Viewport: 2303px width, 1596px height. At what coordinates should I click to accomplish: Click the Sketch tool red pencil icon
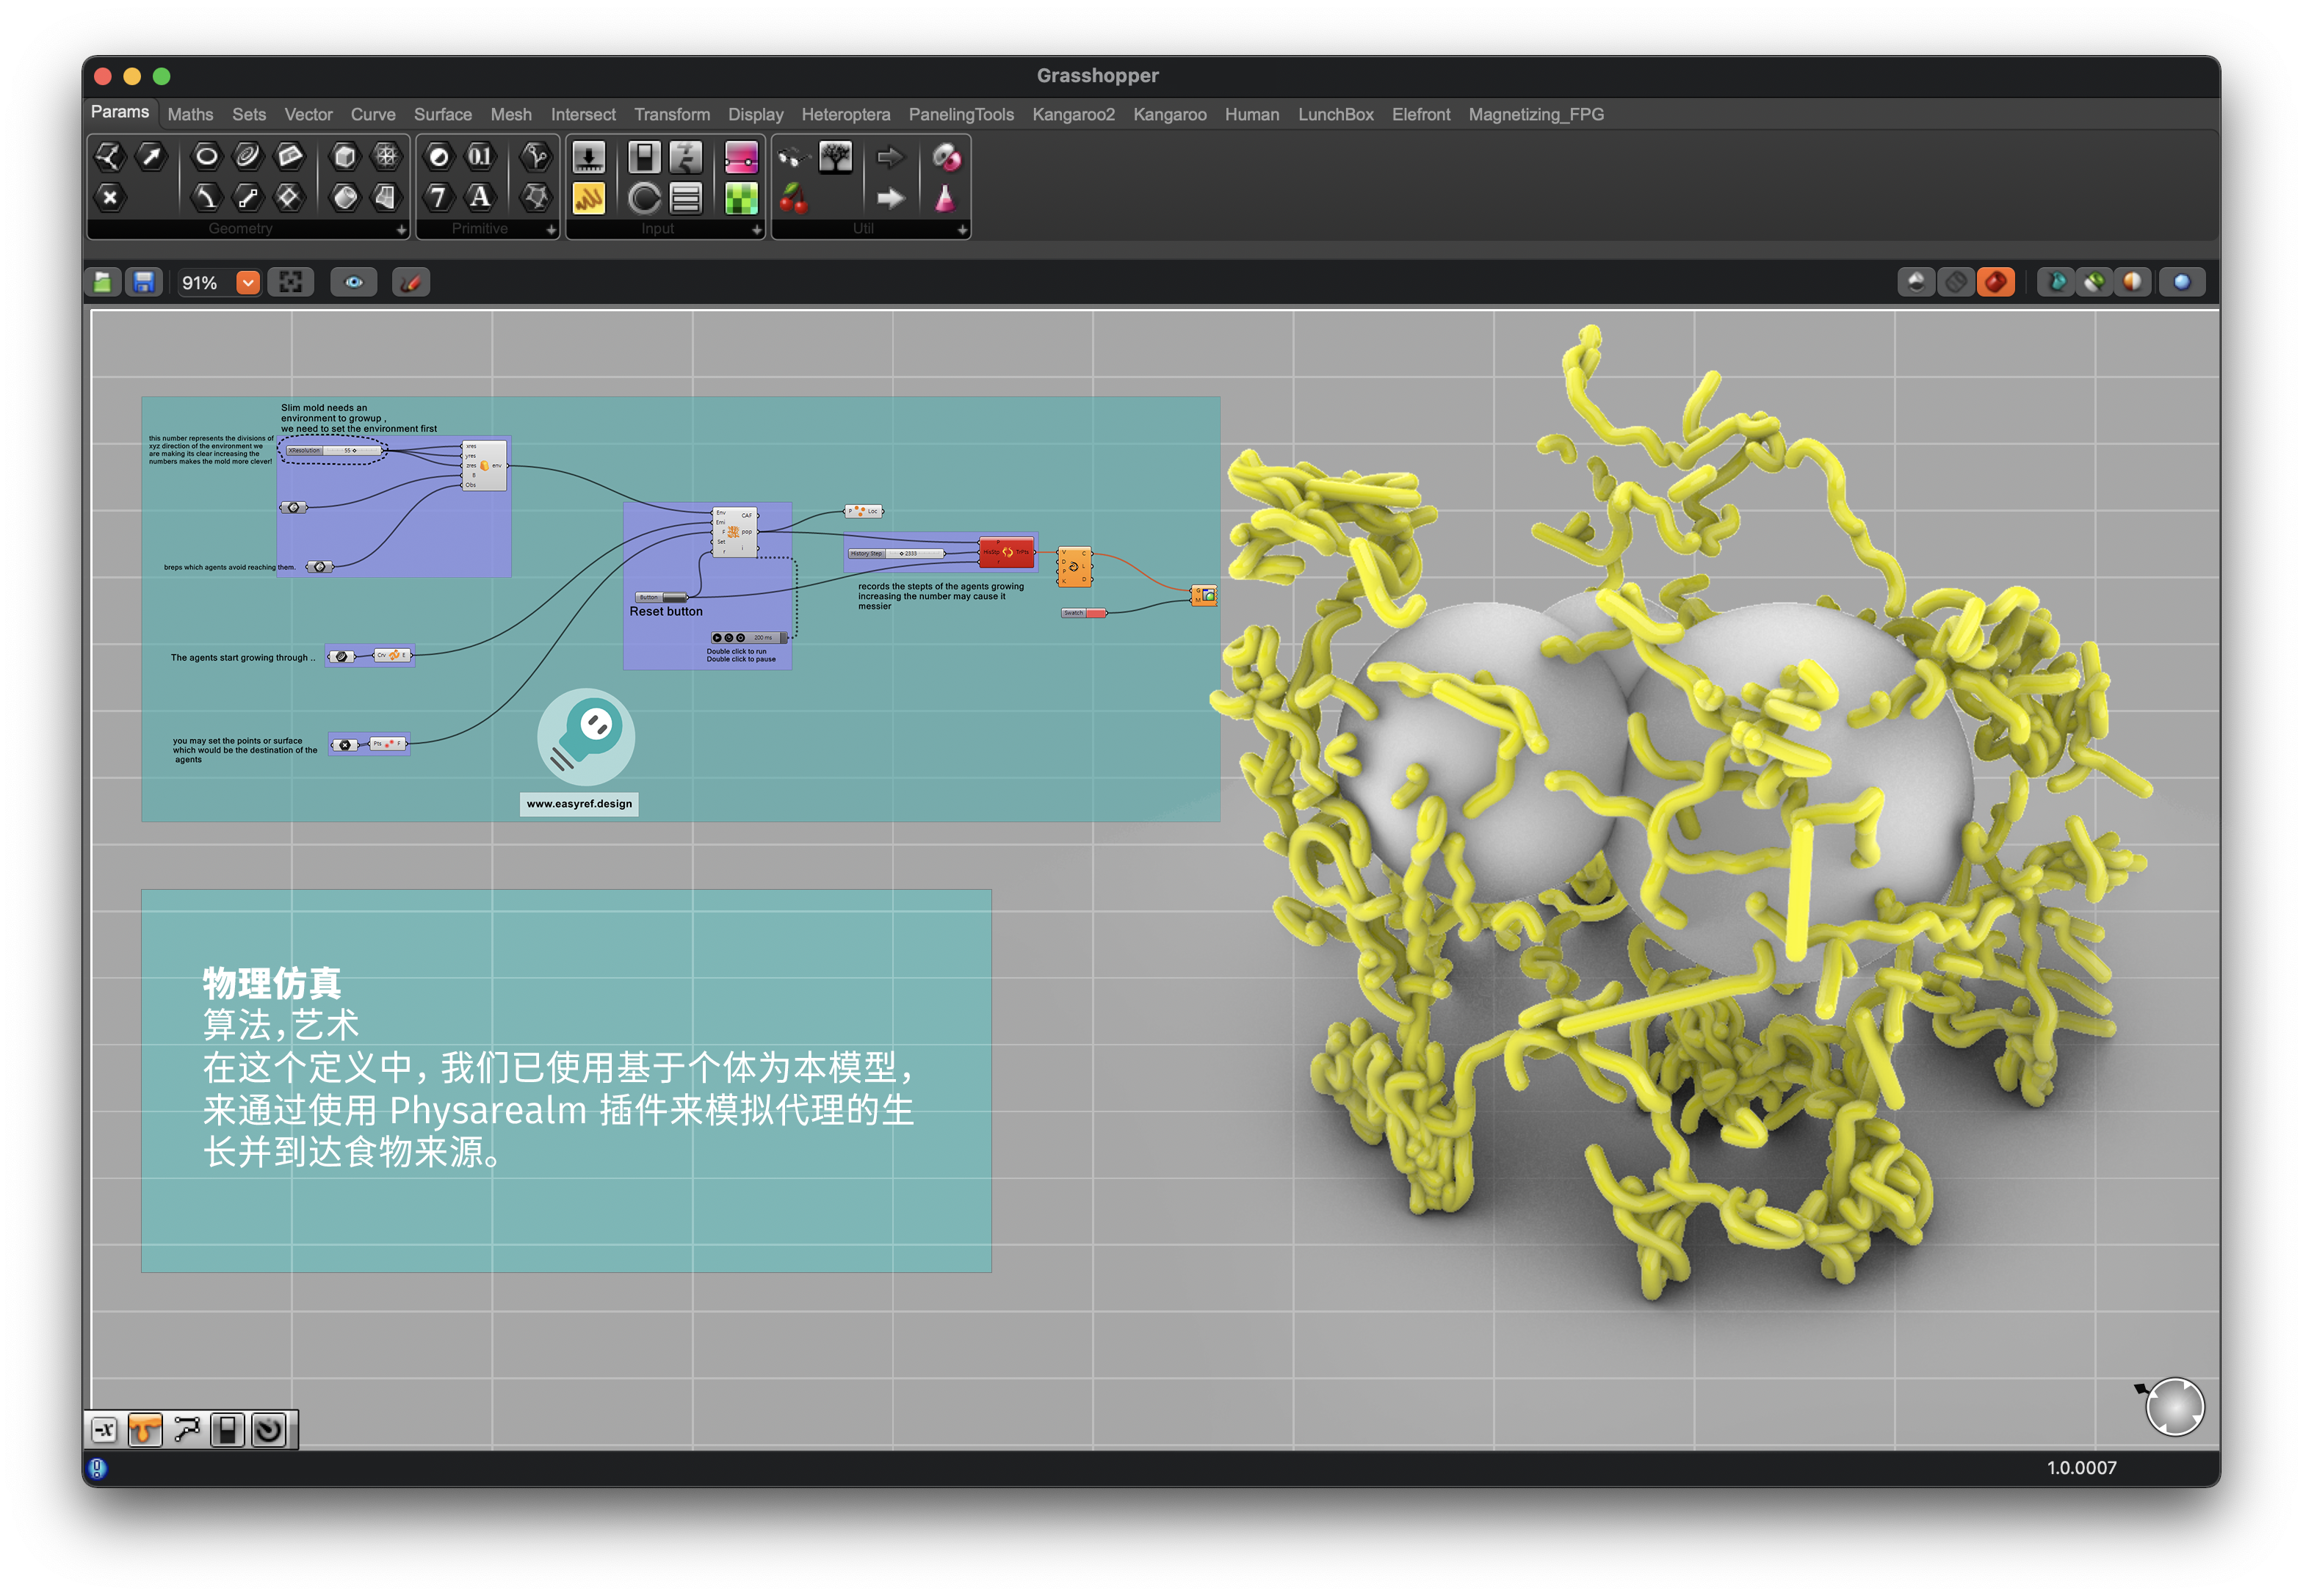point(411,283)
